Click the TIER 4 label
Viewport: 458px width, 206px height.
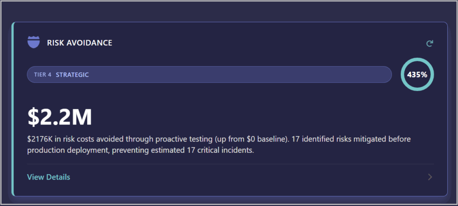point(42,75)
